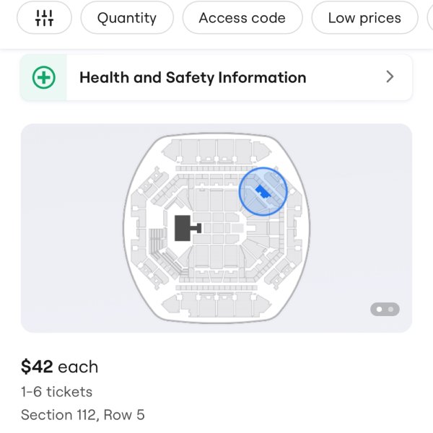Viewport: 433px width, 433px height.
Task: Tap the blue circle highlight around section
Action: click(263, 191)
